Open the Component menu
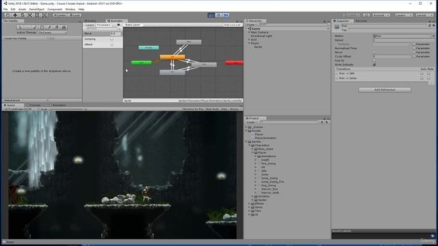This screenshot has height=246, width=438. coord(55,9)
